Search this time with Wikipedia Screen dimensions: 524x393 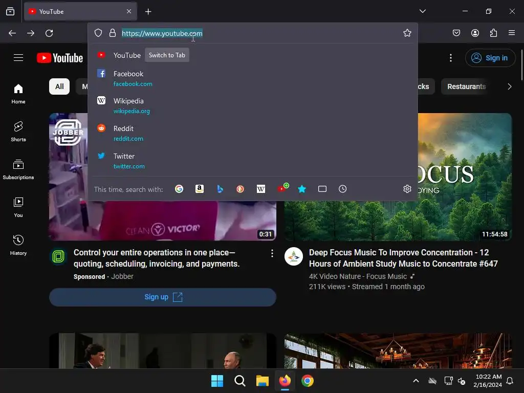point(261,189)
